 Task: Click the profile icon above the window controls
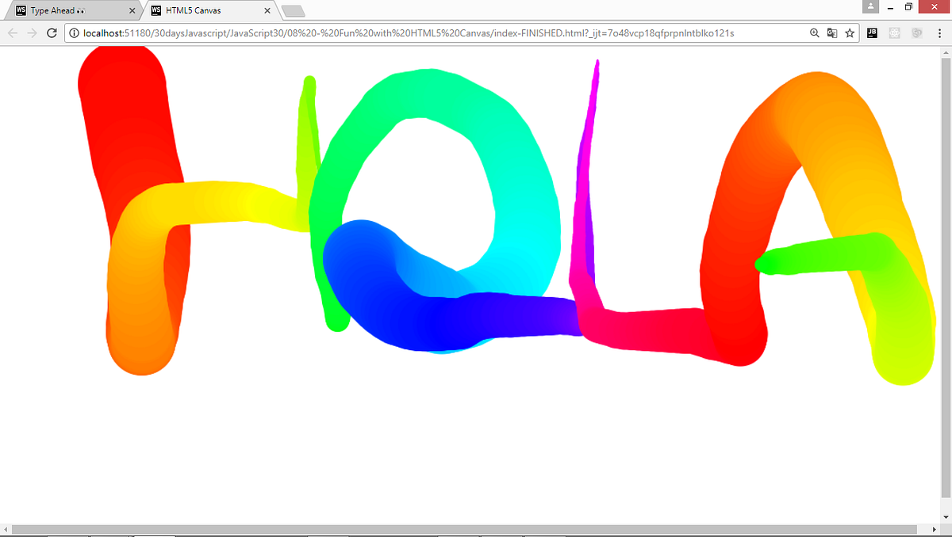pyautogui.click(x=870, y=6)
